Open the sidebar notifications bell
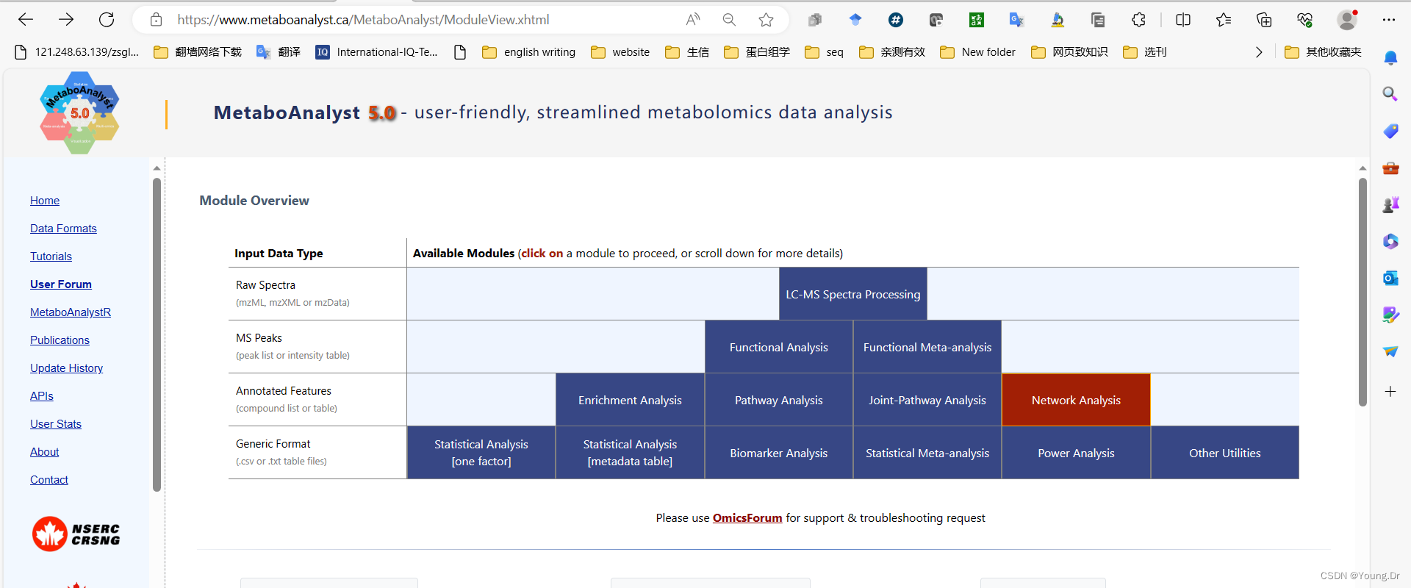The image size is (1411, 588). (1390, 57)
